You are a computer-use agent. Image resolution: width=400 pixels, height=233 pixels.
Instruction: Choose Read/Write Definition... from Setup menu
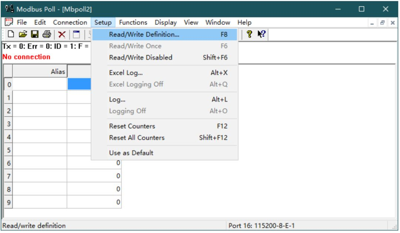(x=164, y=34)
